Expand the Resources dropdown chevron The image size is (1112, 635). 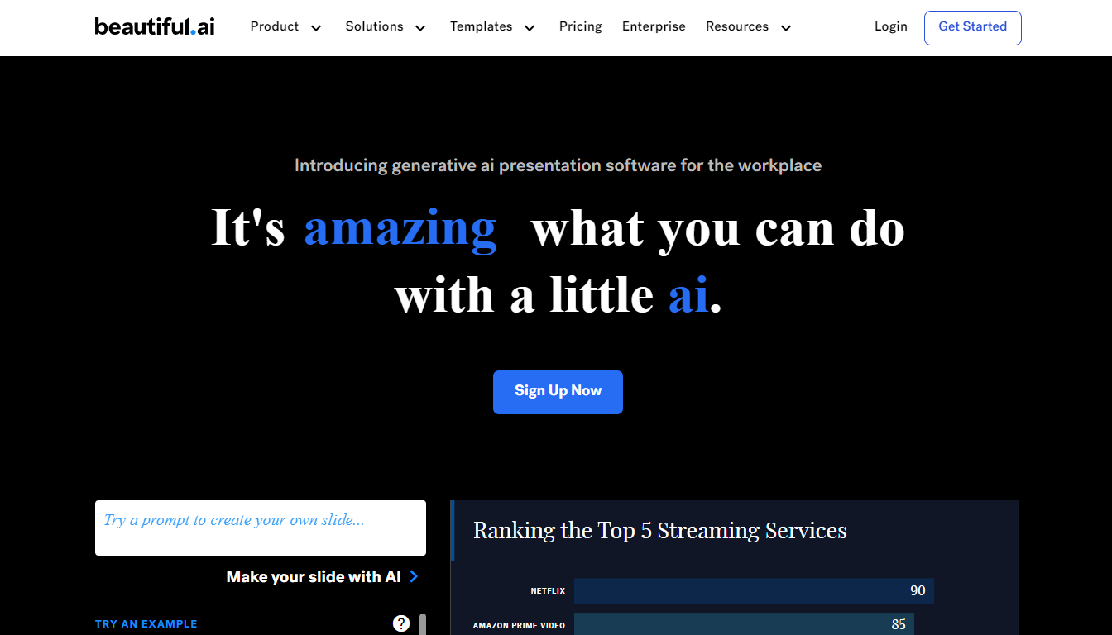click(x=786, y=28)
